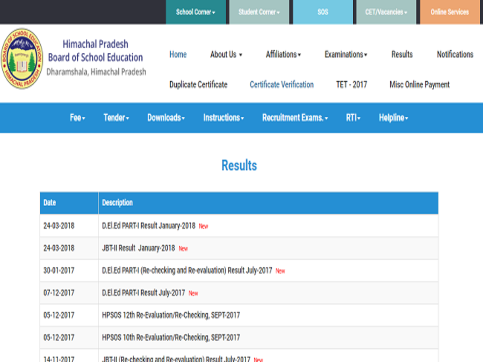Open the Affiliations dropdown menu

click(x=283, y=54)
